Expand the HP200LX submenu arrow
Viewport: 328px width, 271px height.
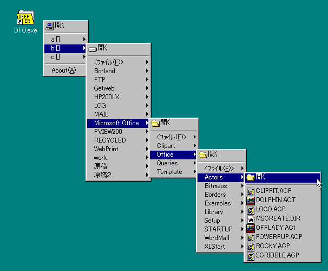[147, 97]
